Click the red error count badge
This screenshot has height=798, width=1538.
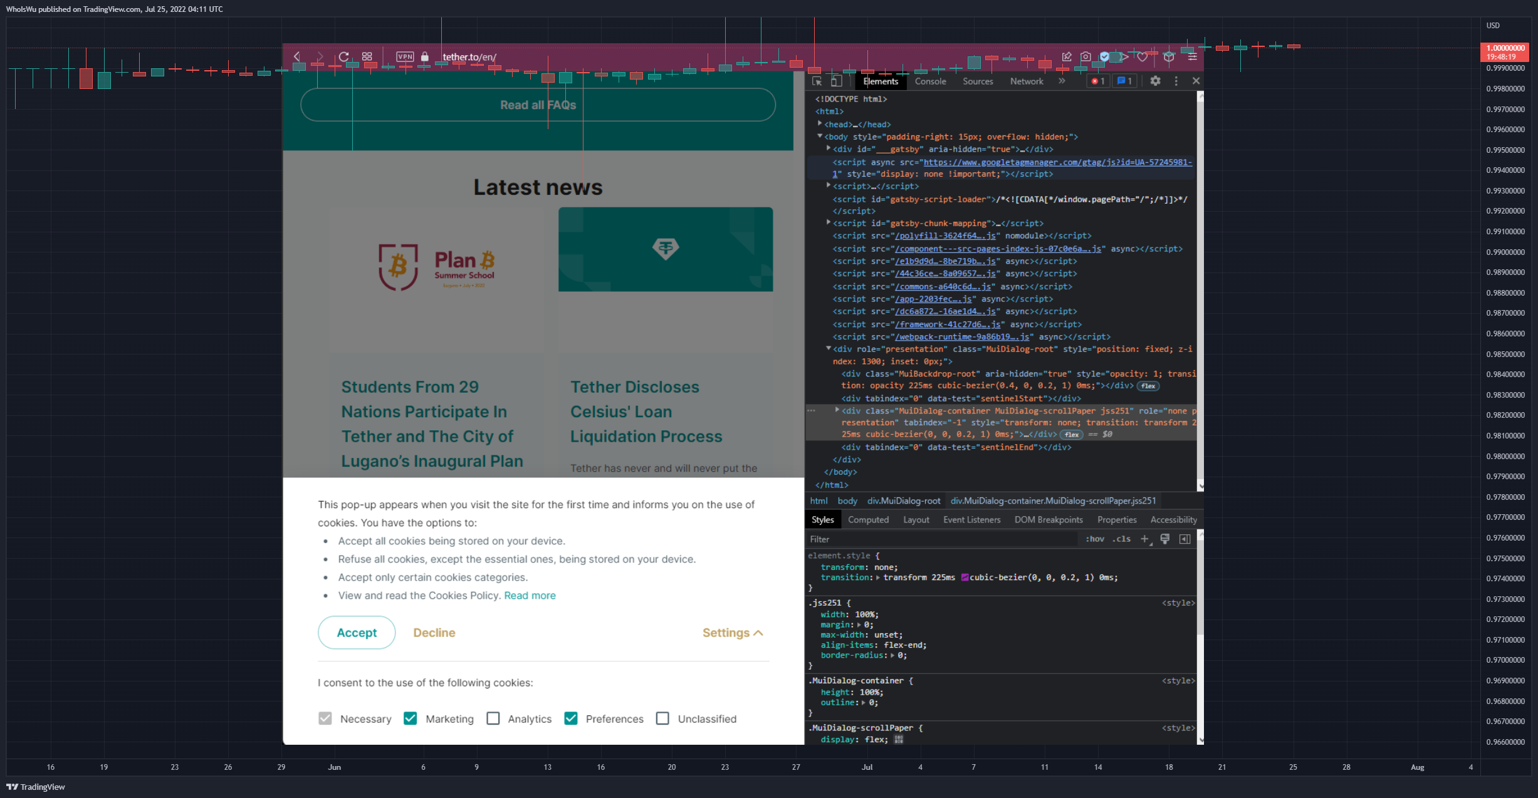coord(1098,81)
